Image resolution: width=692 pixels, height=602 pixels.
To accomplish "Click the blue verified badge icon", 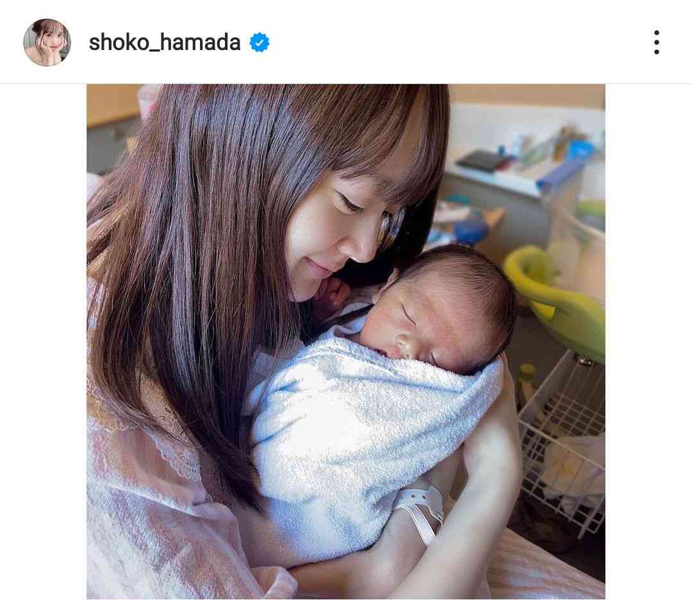I will [x=259, y=42].
